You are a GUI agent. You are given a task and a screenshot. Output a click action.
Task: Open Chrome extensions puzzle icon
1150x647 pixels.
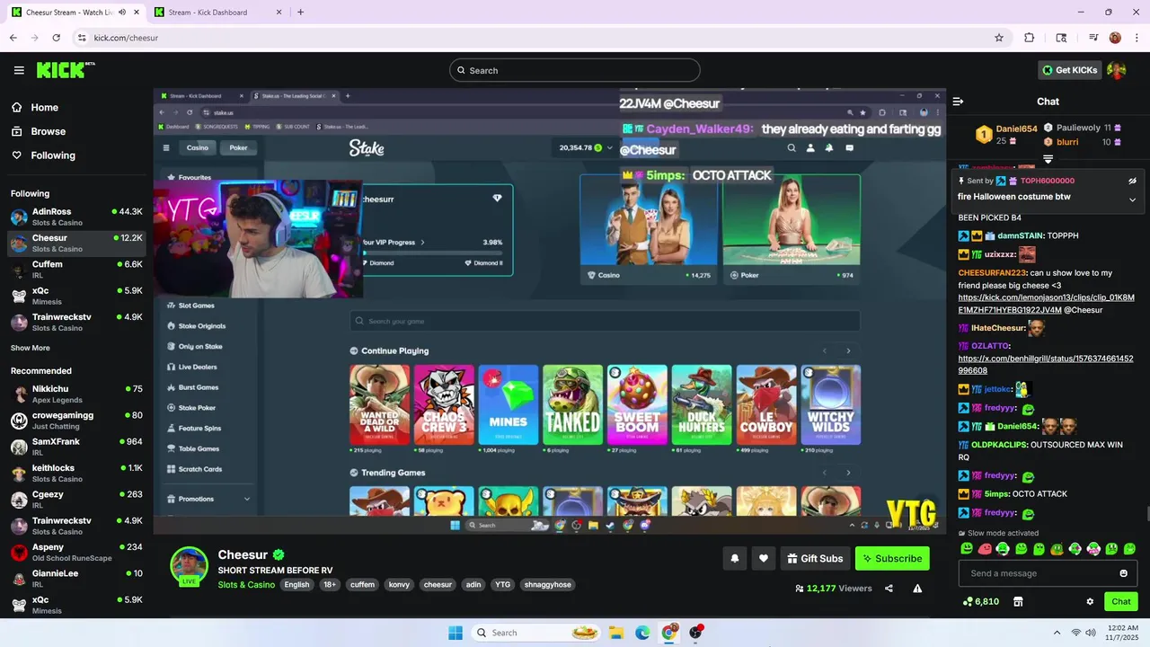point(1030,38)
